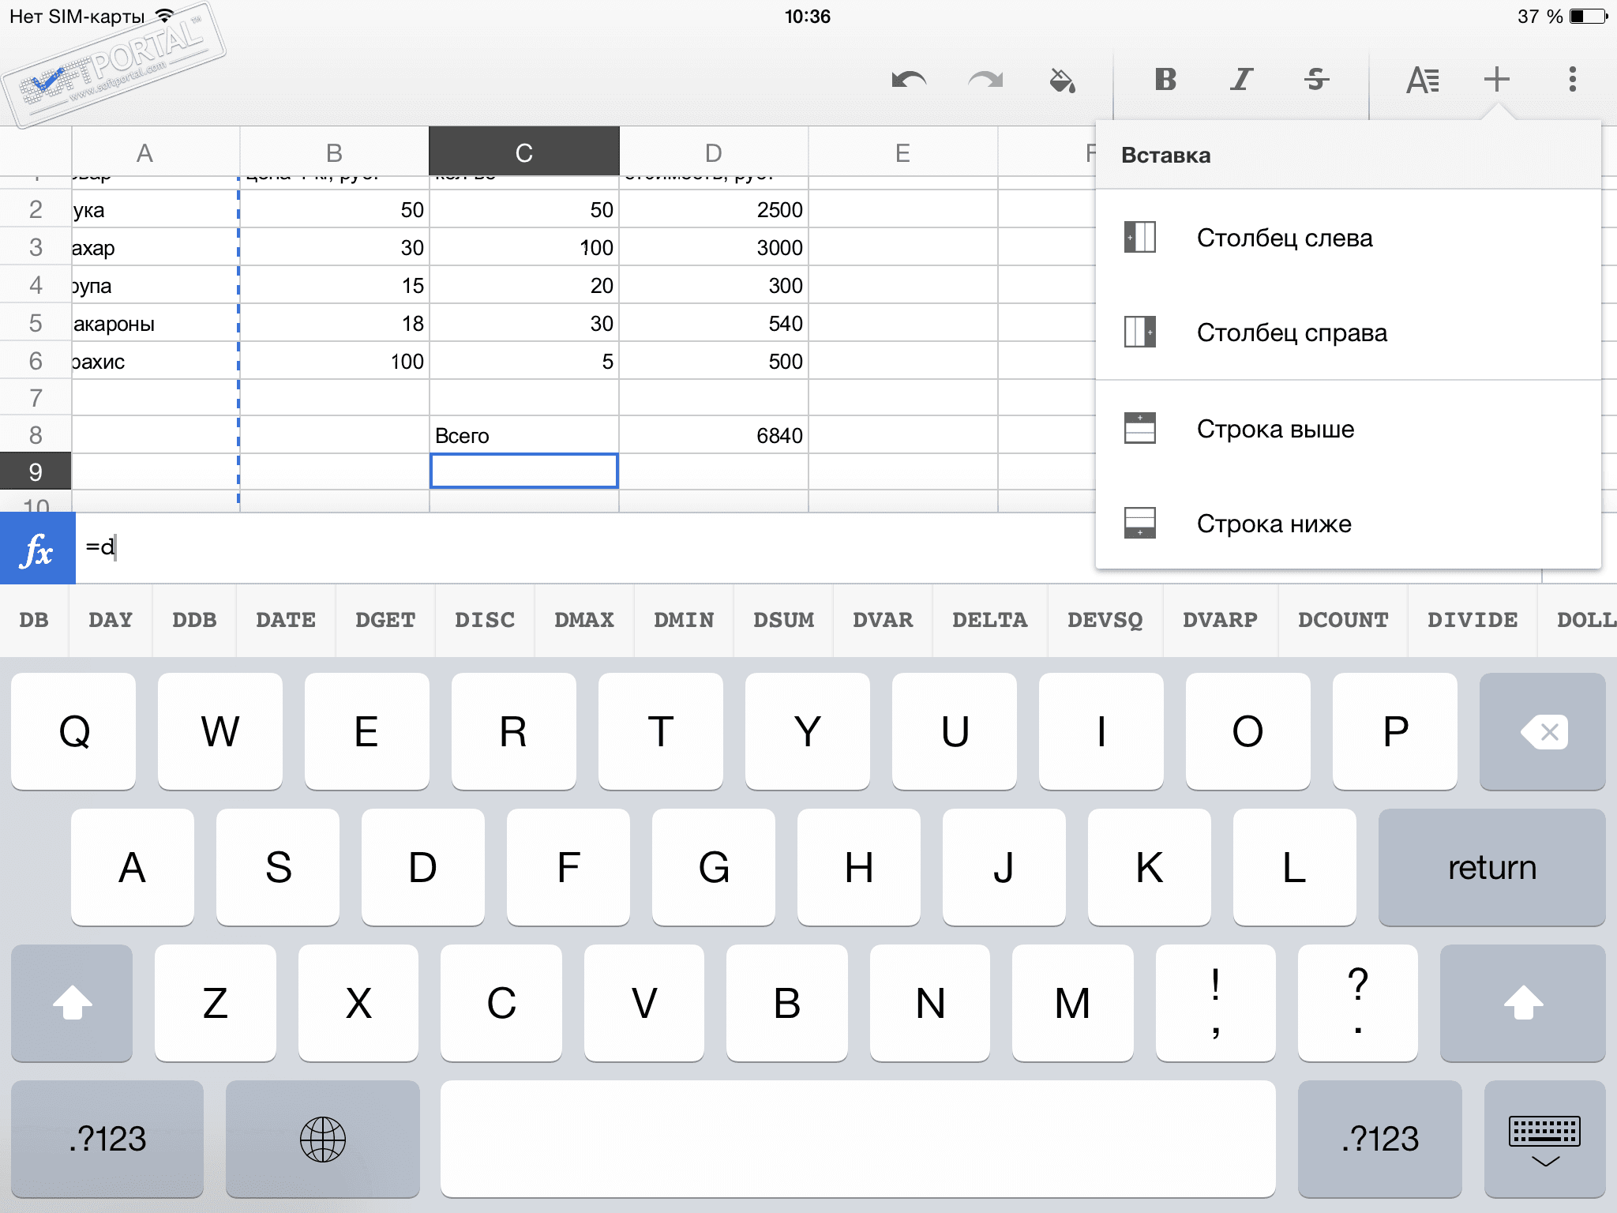The height and width of the screenshot is (1213, 1617).
Task: Pick the DATE function suggestion
Action: pyautogui.click(x=285, y=620)
